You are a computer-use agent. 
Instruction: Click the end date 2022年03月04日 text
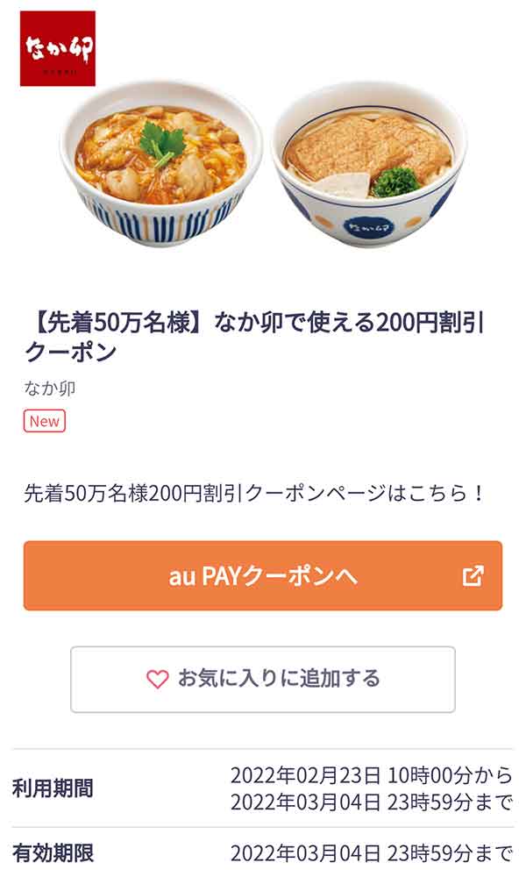point(289,800)
